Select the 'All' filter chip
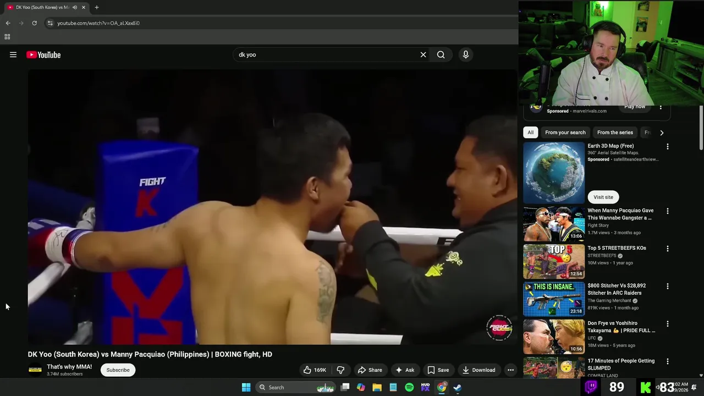Viewport: 704px width, 396px height. (x=530, y=133)
